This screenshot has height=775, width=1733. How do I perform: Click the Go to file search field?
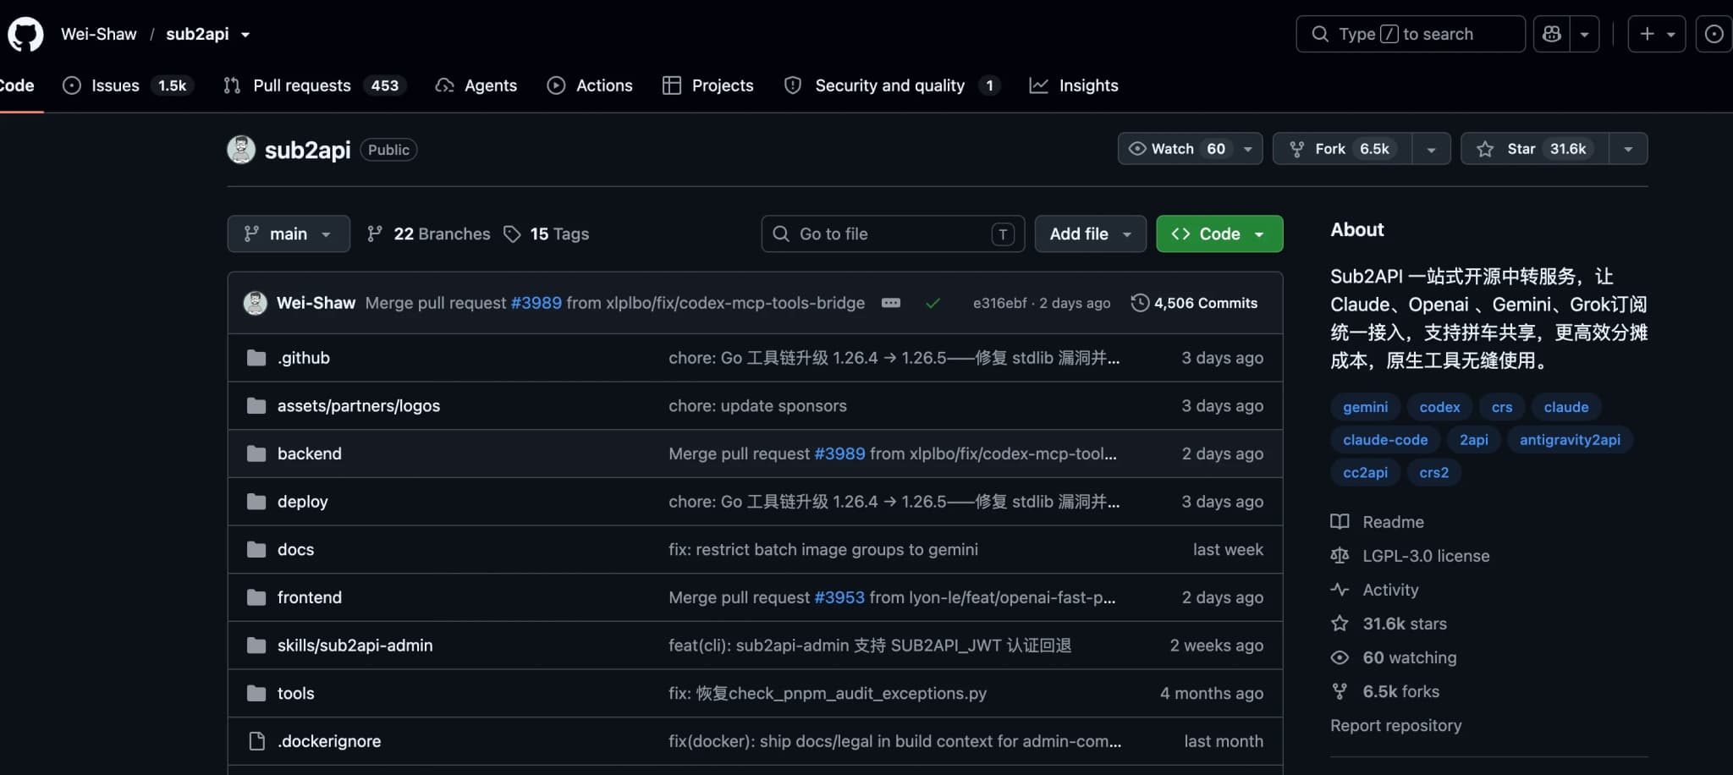coord(893,234)
